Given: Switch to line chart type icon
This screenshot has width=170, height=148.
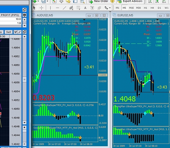Looking at the screenshot, I should click(164, 1).
